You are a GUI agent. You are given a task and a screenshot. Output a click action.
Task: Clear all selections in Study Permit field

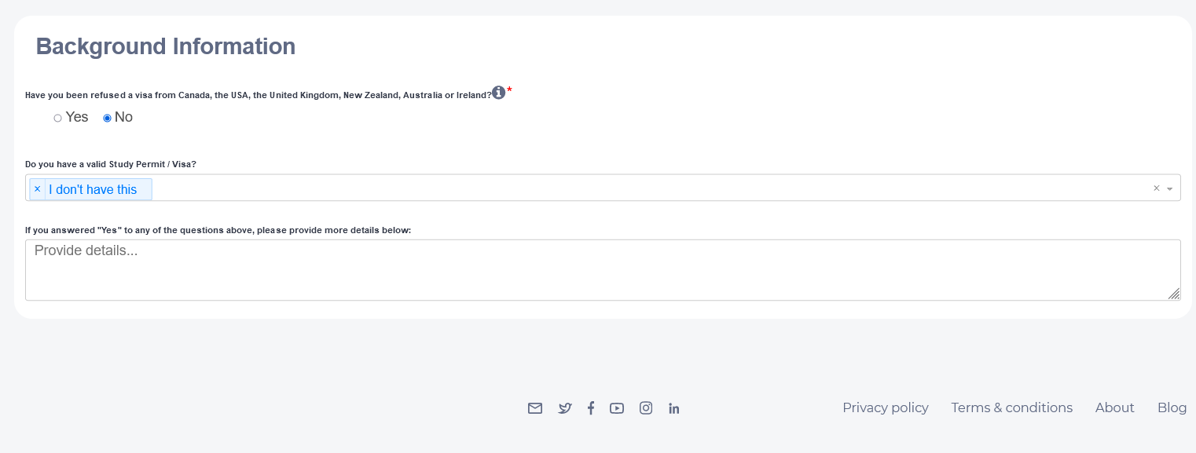pos(1156,188)
